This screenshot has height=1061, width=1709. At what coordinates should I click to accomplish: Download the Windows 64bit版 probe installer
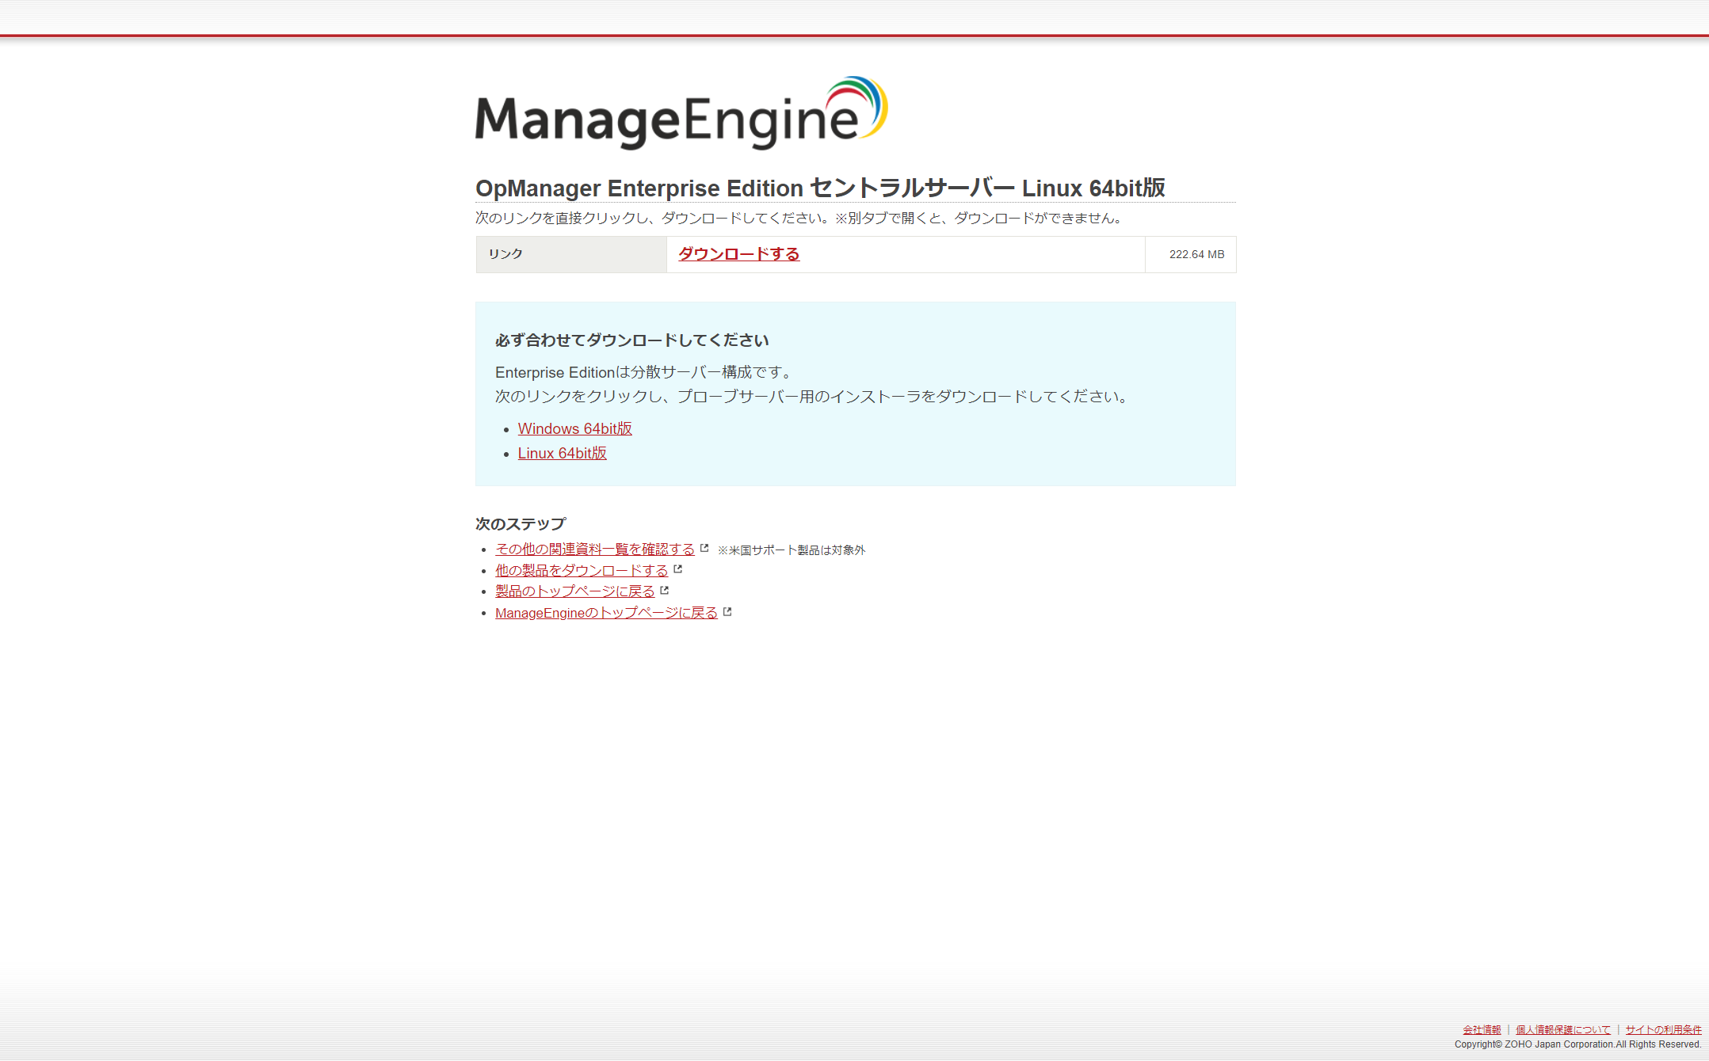click(x=574, y=428)
